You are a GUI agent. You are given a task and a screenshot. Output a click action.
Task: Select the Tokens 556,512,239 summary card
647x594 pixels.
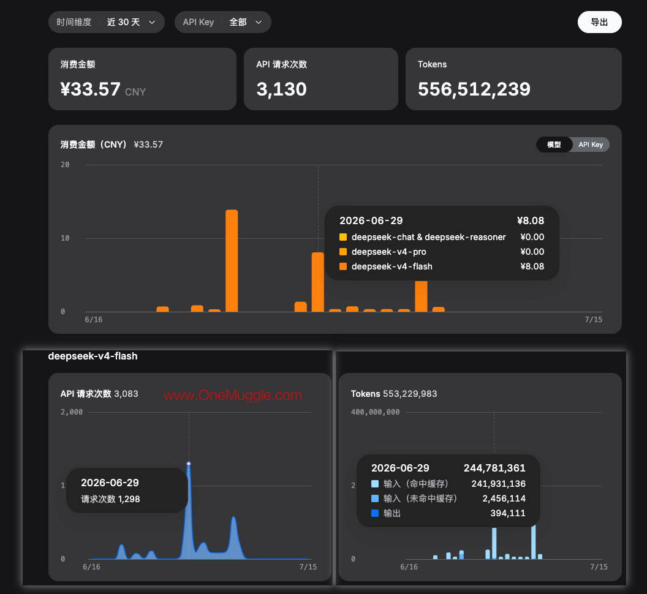tap(513, 79)
